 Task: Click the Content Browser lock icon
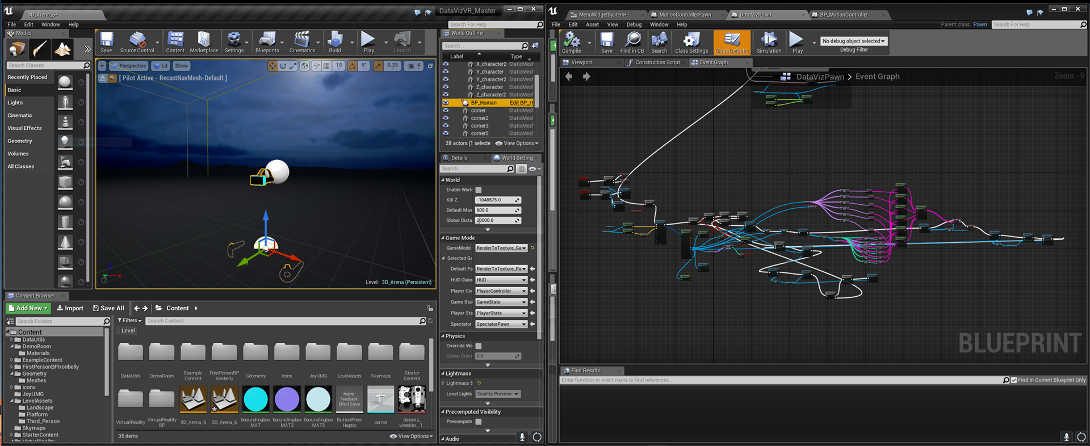(x=430, y=308)
